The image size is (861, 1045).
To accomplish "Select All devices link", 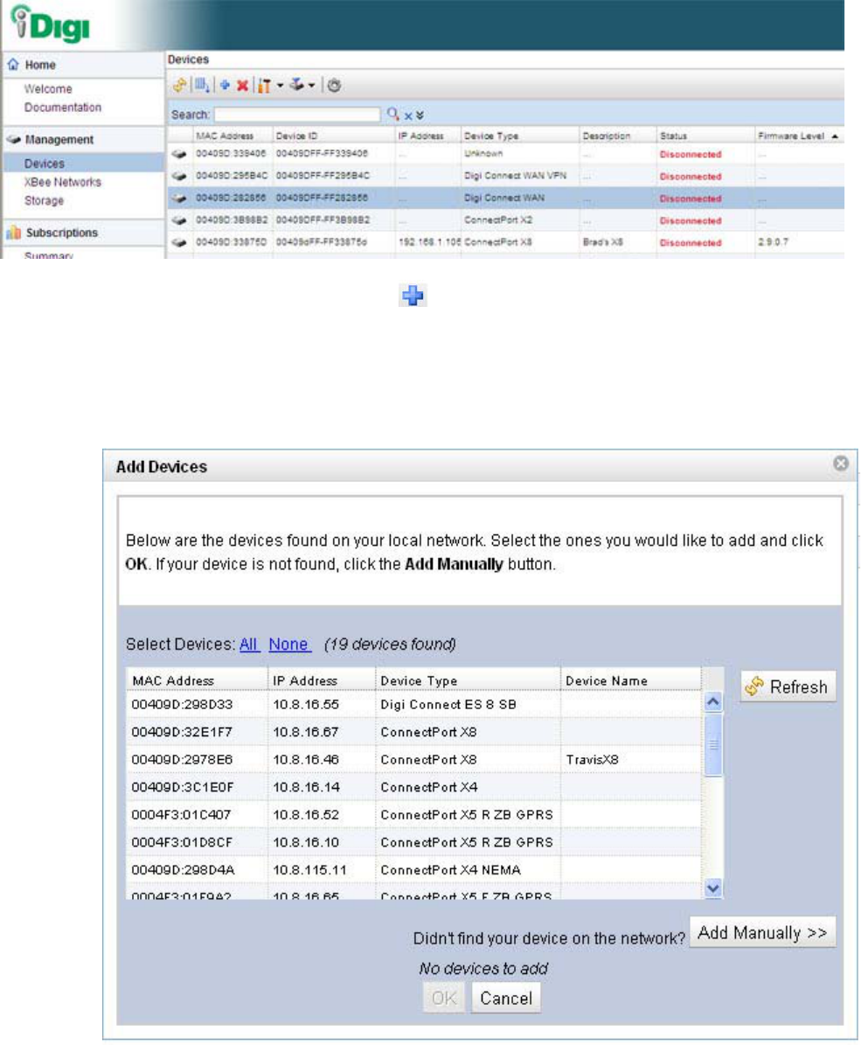I will [x=248, y=644].
